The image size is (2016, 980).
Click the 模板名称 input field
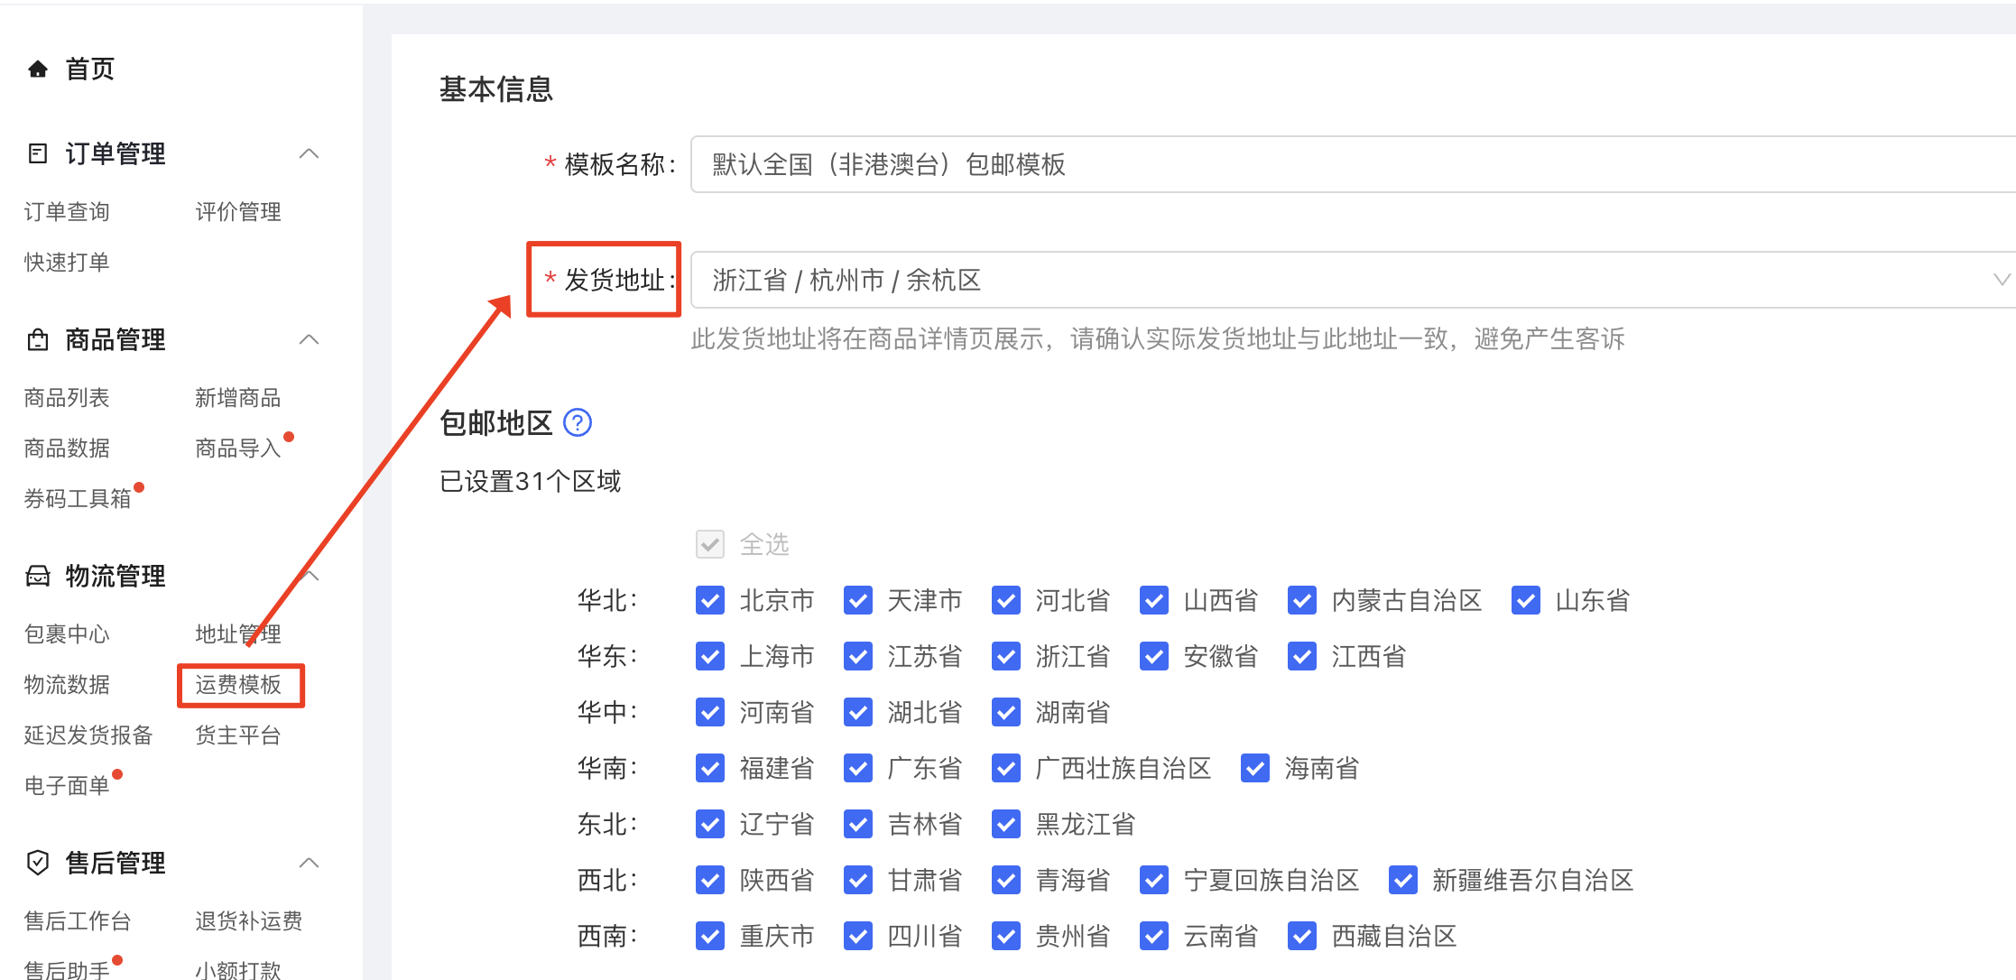[x=1353, y=164]
